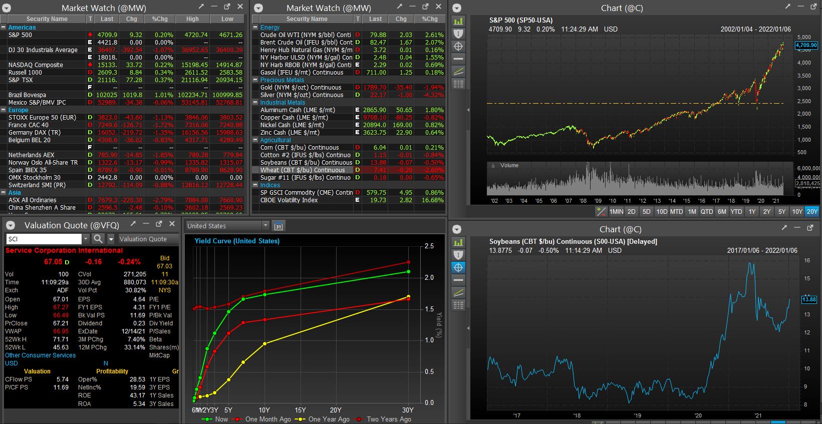The height and width of the screenshot is (424, 822).
Task: Select bar chart type icon in S&P 500 chart
Action: [458, 21]
